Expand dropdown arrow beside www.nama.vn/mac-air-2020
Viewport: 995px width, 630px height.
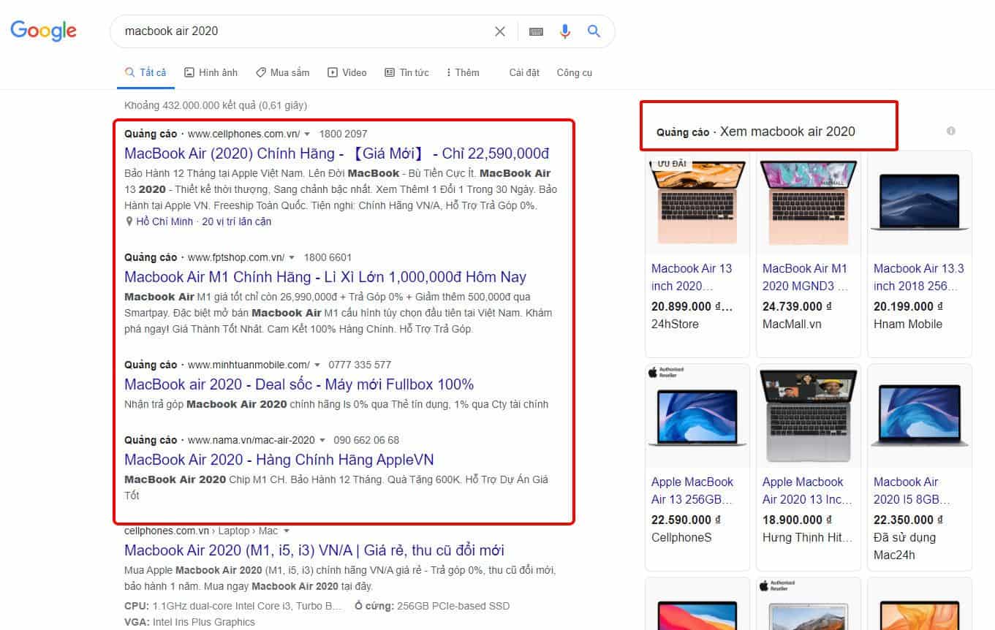322,440
